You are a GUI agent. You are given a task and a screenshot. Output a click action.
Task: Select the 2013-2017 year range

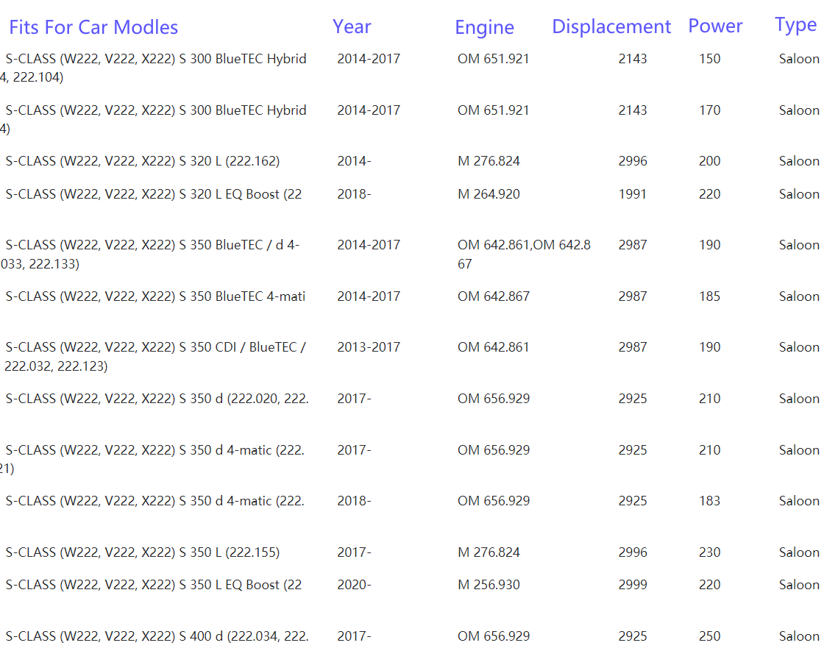tap(369, 347)
